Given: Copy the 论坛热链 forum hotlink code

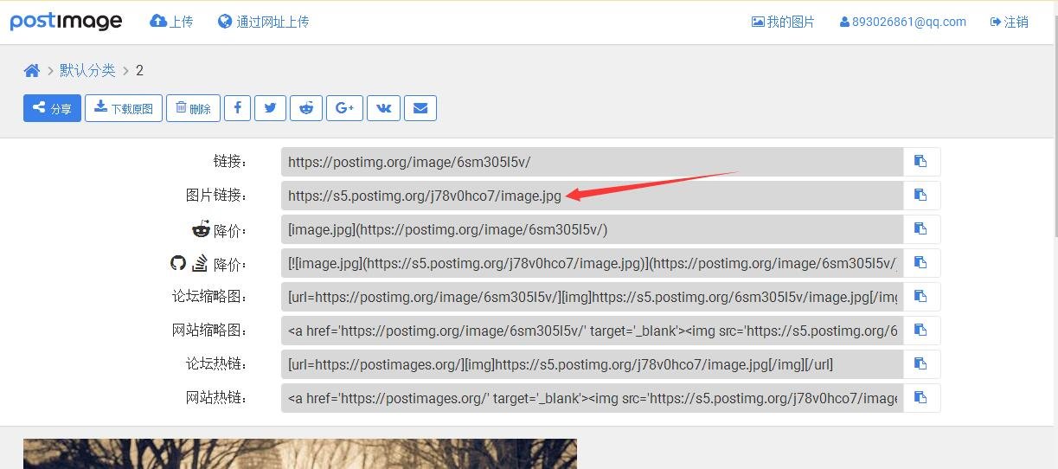Looking at the screenshot, I should click(x=921, y=364).
